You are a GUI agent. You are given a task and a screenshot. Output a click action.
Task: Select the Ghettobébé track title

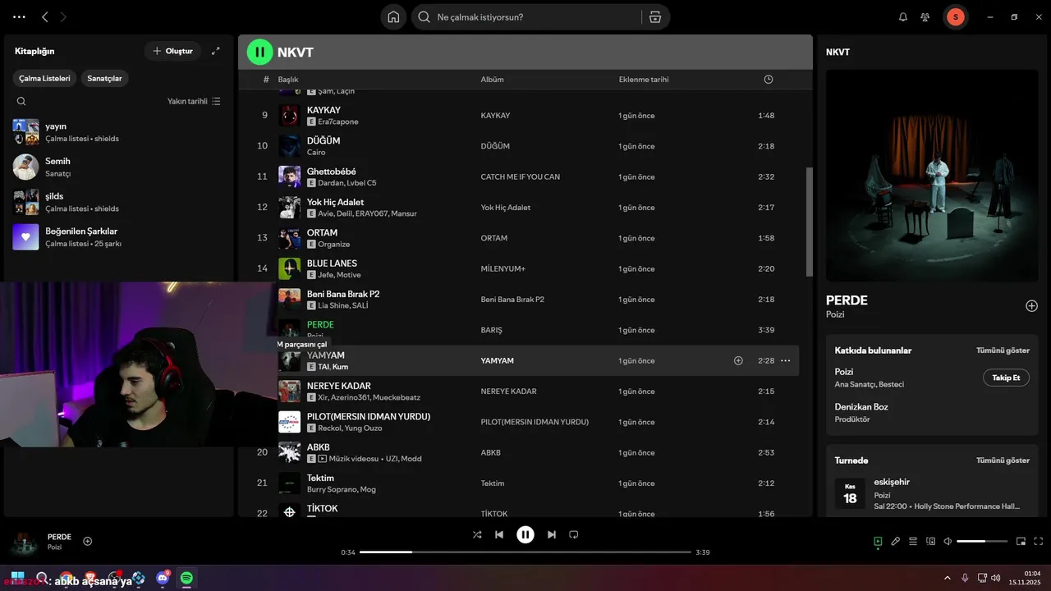tap(332, 172)
